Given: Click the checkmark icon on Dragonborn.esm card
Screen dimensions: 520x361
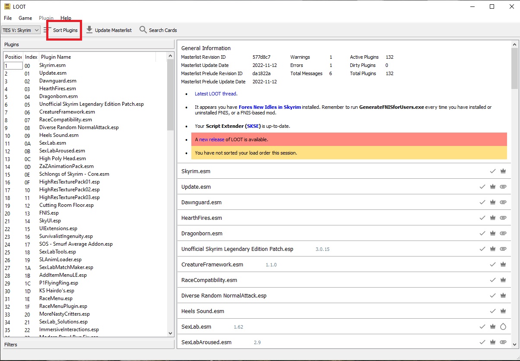Looking at the screenshot, I should pyautogui.click(x=482, y=234).
